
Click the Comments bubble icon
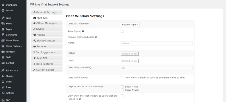(x=3, y=35)
